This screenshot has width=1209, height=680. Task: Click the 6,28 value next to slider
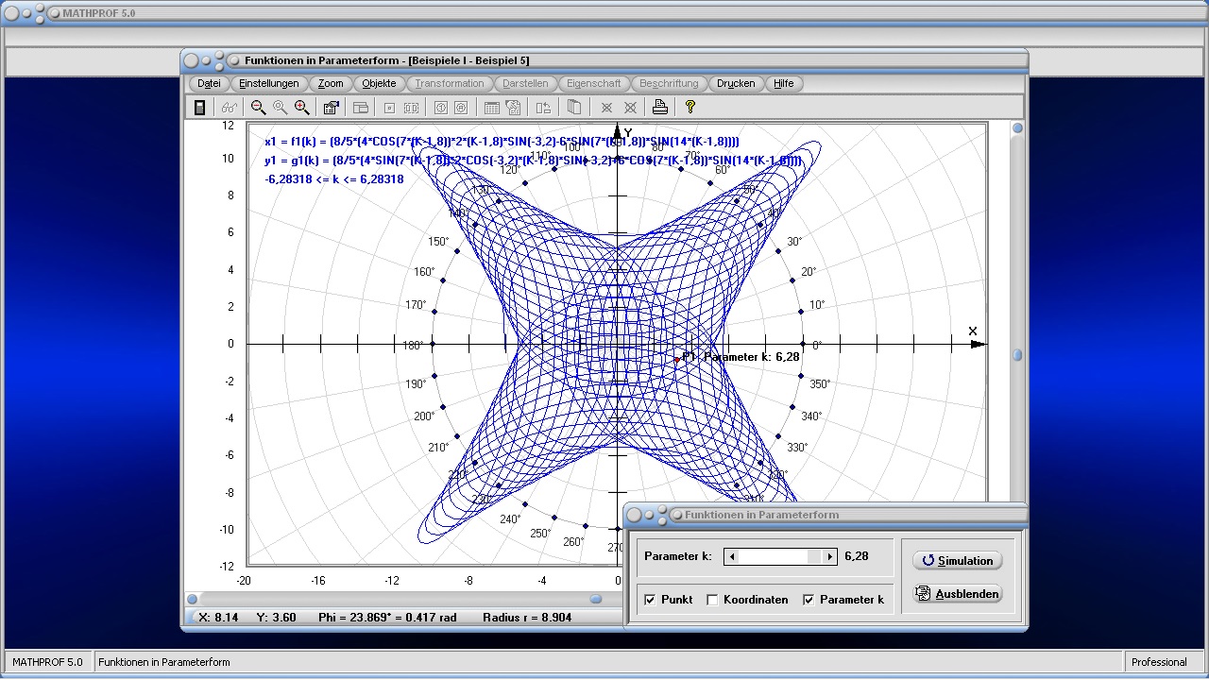(x=856, y=556)
